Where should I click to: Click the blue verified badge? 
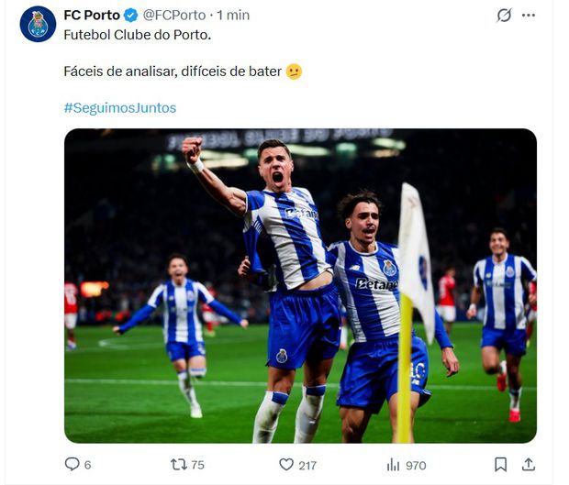click(131, 16)
